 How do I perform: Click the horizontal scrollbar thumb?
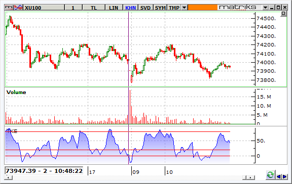click(x=244, y=177)
